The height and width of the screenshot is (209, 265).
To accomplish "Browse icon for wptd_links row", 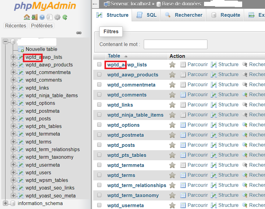I will tap(183, 105).
